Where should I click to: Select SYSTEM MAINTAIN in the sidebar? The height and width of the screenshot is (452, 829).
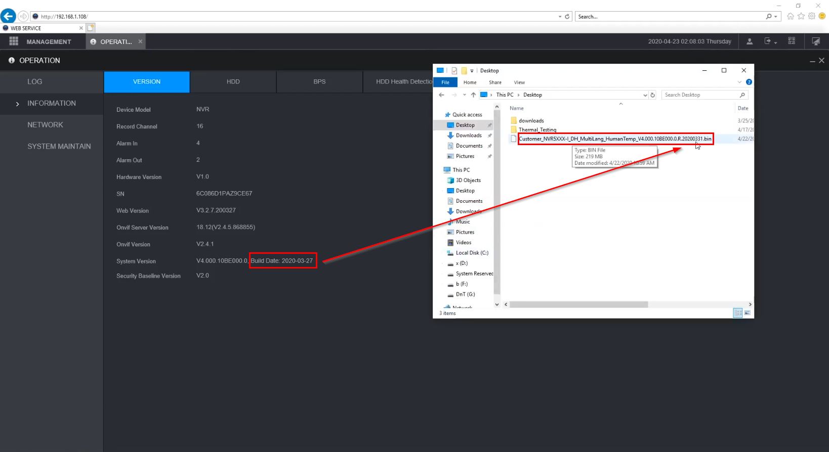coord(52,147)
